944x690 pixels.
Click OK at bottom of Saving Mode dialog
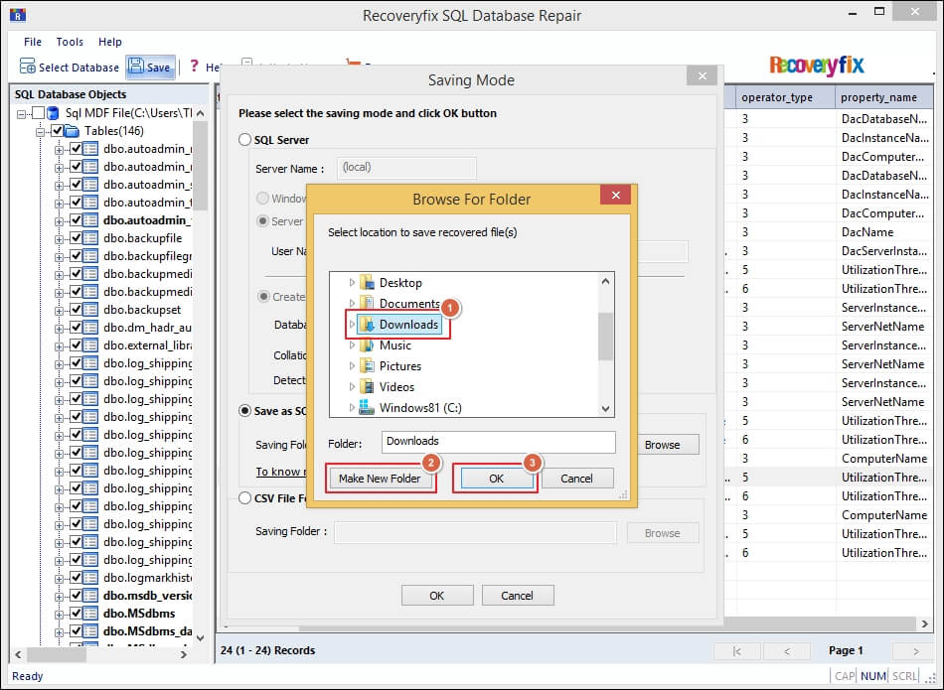437,596
